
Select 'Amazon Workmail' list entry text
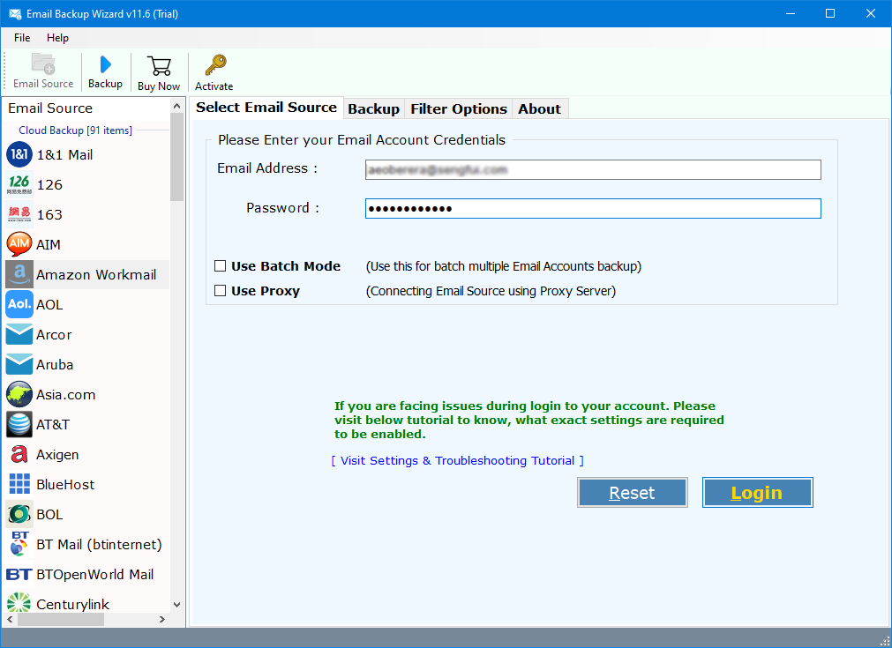tap(96, 274)
